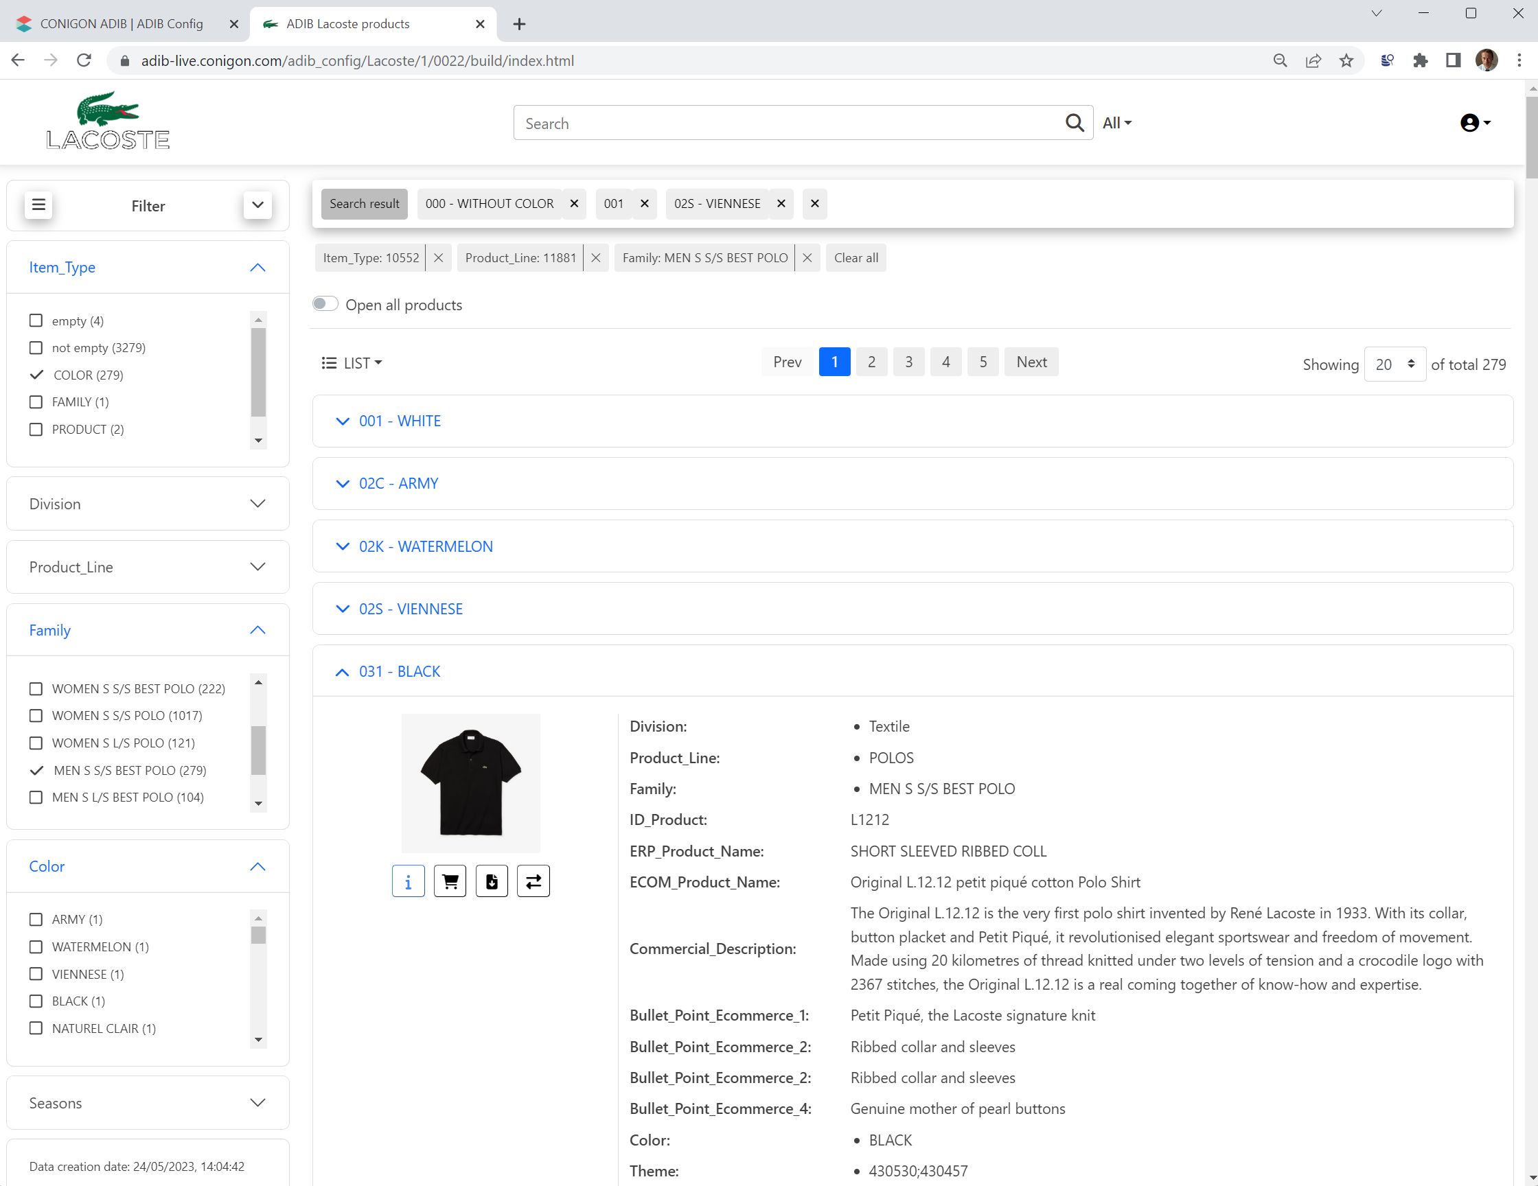Go back in browser history
1538x1186 pixels.
19,60
